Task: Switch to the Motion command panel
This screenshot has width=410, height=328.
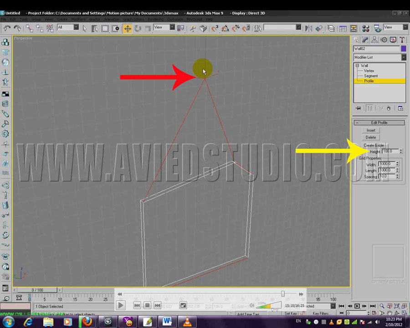Action: 384,40
